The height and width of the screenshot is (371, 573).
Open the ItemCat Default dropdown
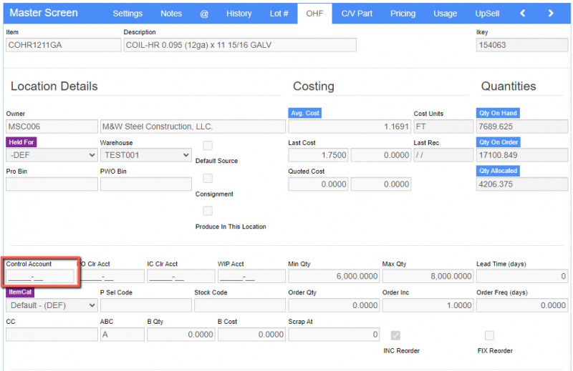[52, 305]
